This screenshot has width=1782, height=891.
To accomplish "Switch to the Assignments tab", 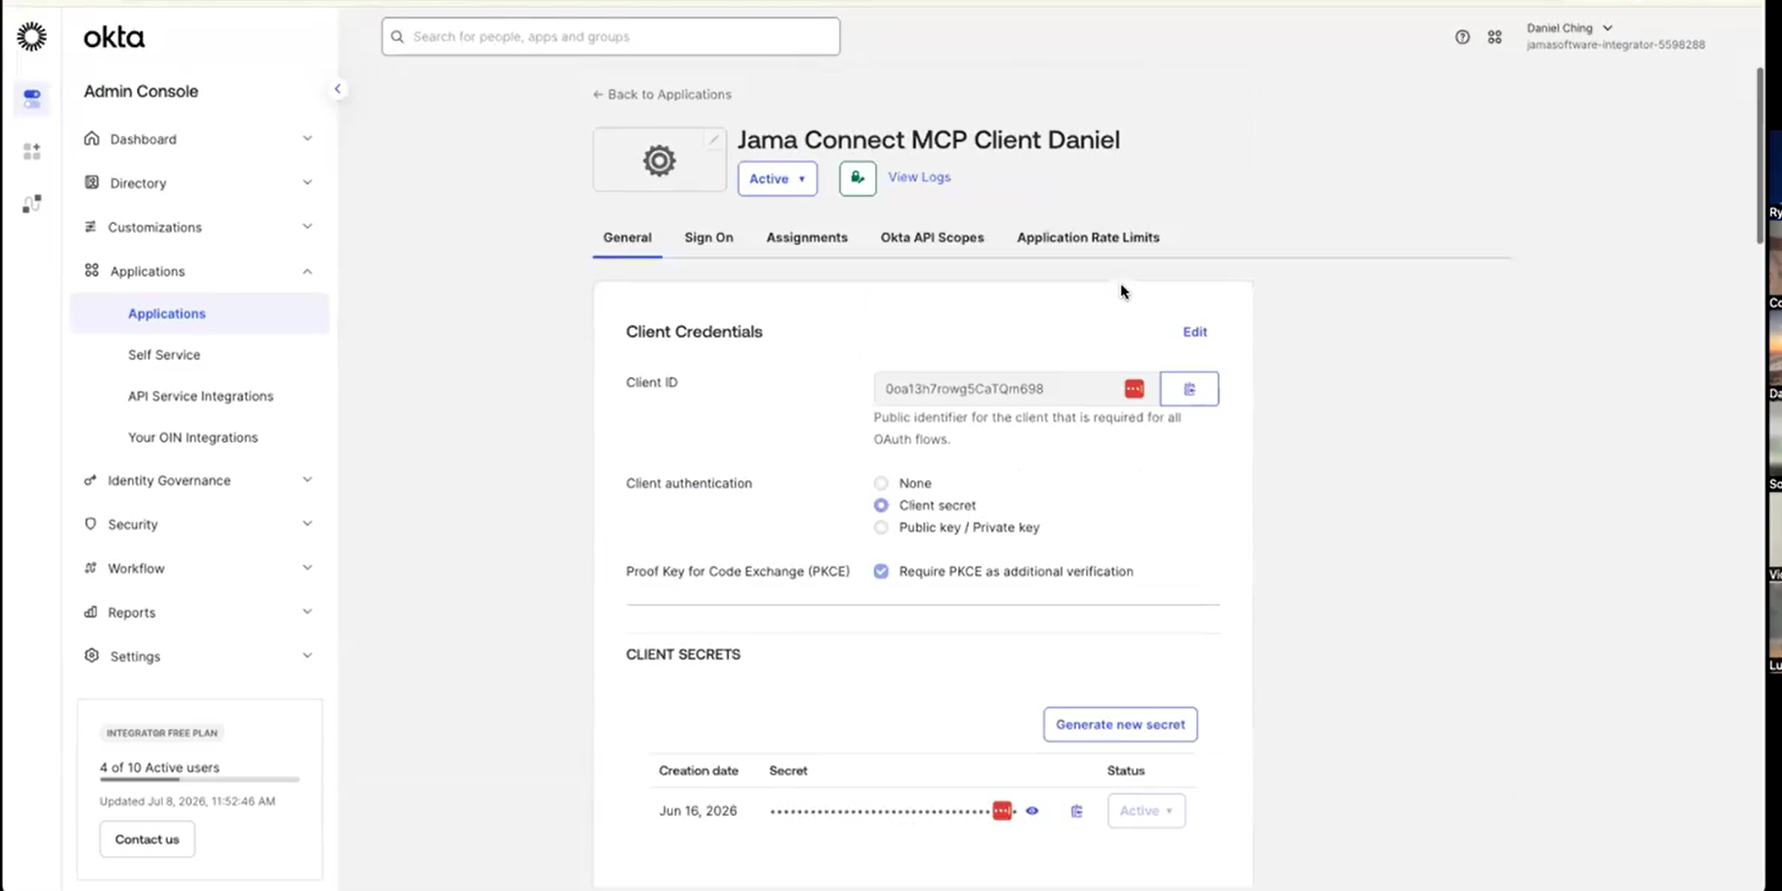I will click(807, 237).
